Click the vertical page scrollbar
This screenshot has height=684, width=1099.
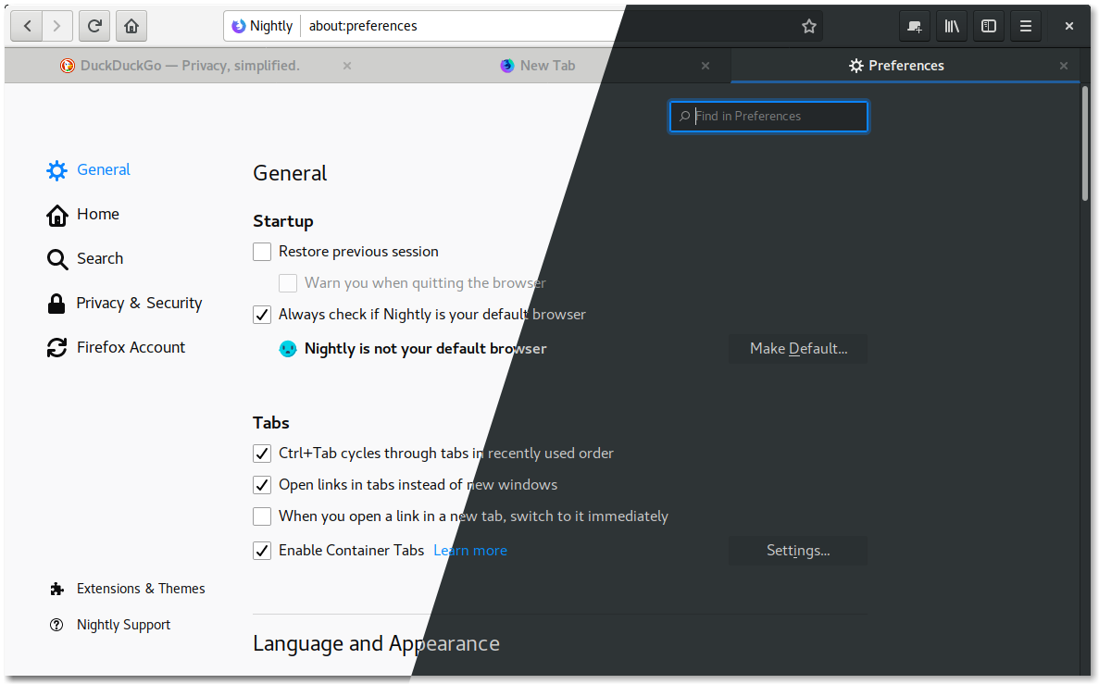point(1085,143)
